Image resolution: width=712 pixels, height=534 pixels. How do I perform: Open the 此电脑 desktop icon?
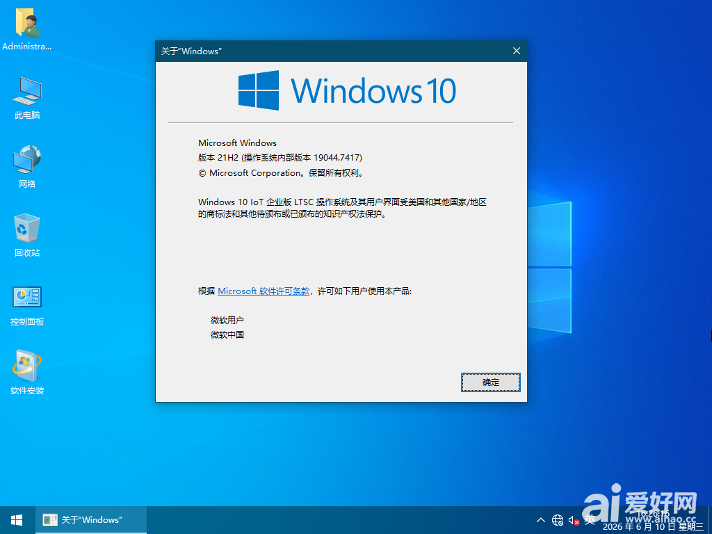(27, 97)
